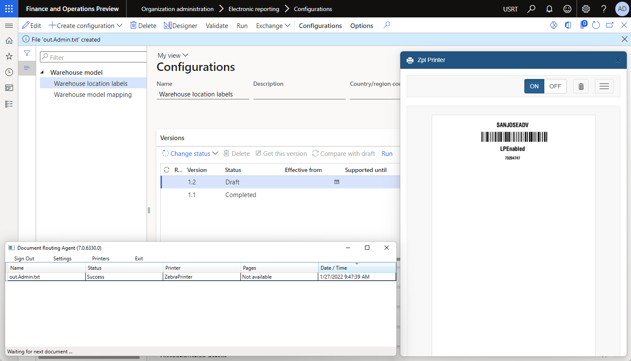Dismiss the 'out.Admin.txt' created message
The height and width of the screenshot is (361, 631).
point(624,39)
